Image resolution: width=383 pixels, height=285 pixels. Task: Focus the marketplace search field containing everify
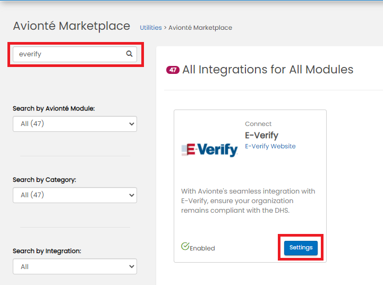[x=75, y=54]
